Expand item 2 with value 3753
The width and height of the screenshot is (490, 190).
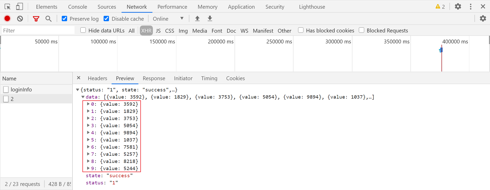pyautogui.click(x=88, y=118)
